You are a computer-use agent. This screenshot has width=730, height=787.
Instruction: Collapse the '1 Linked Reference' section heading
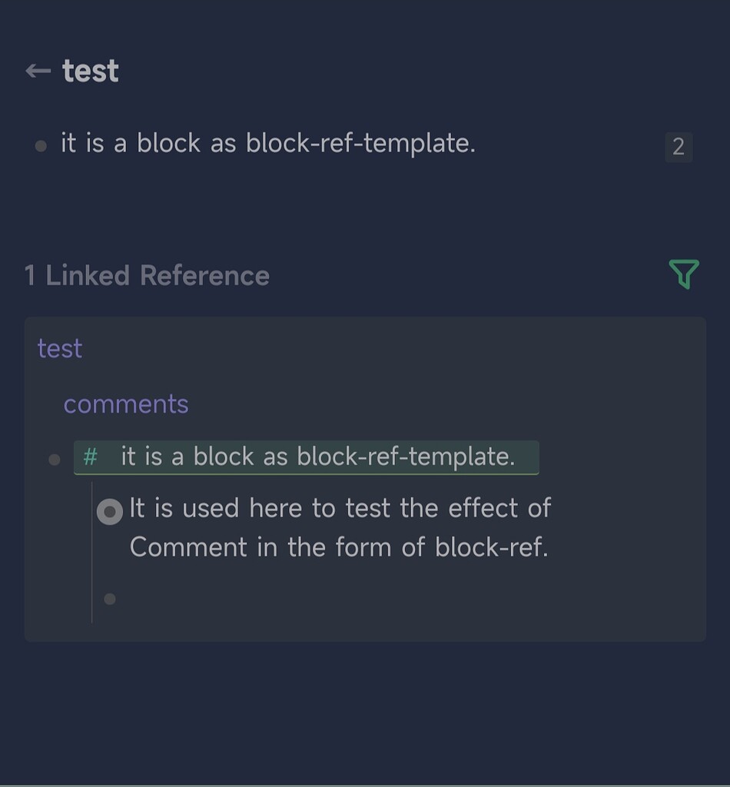147,276
